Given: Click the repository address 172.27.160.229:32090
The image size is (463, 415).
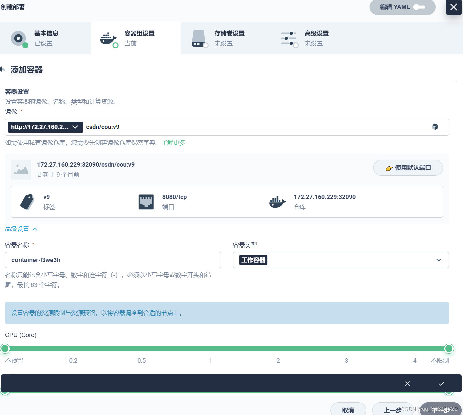Looking at the screenshot, I should click(325, 197).
